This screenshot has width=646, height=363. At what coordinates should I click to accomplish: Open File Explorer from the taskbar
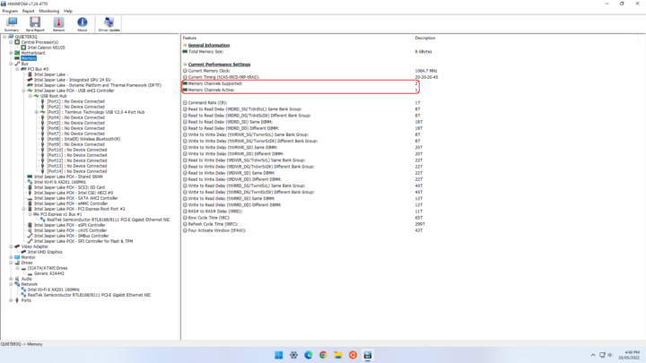point(338,355)
